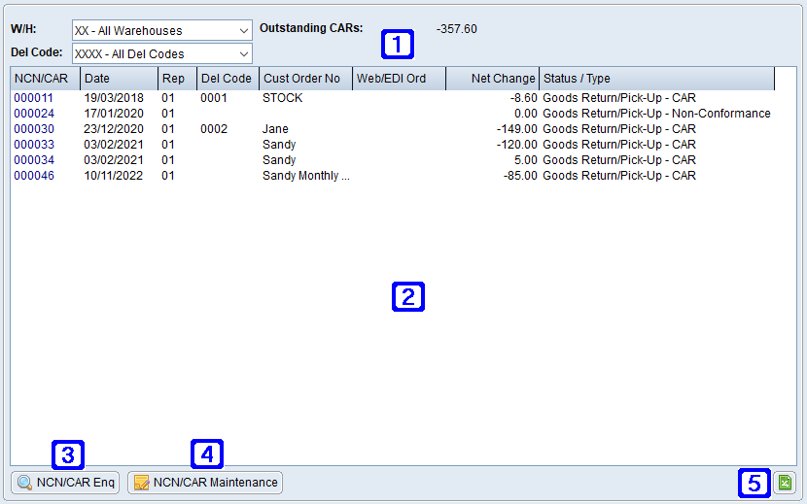
Task: Open NCN/CAR record 000024
Action: tap(34, 114)
